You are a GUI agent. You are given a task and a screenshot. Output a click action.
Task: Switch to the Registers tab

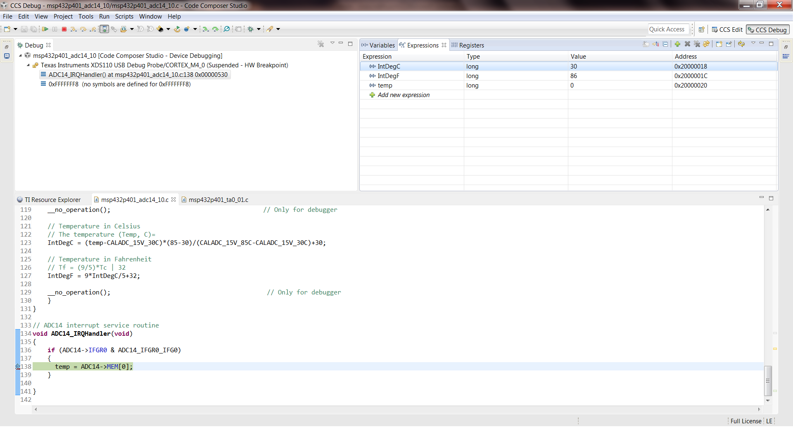(471, 45)
